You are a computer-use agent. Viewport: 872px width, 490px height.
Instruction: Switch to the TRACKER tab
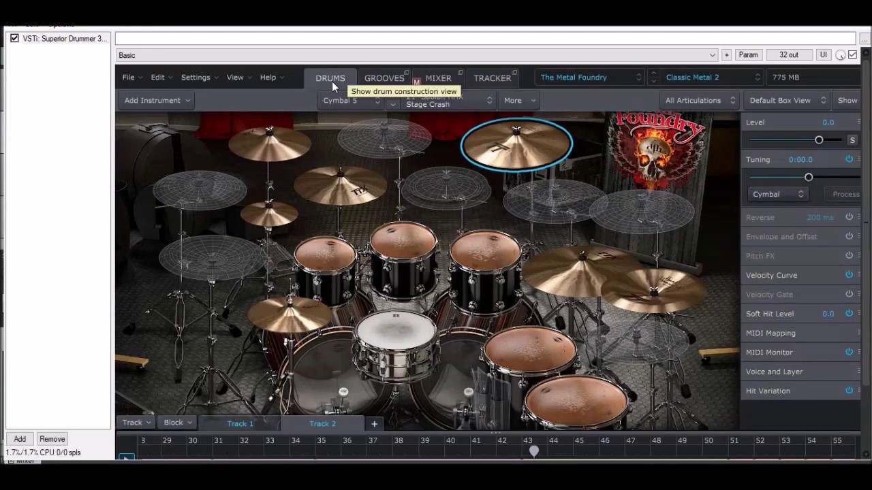click(x=493, y=78)
